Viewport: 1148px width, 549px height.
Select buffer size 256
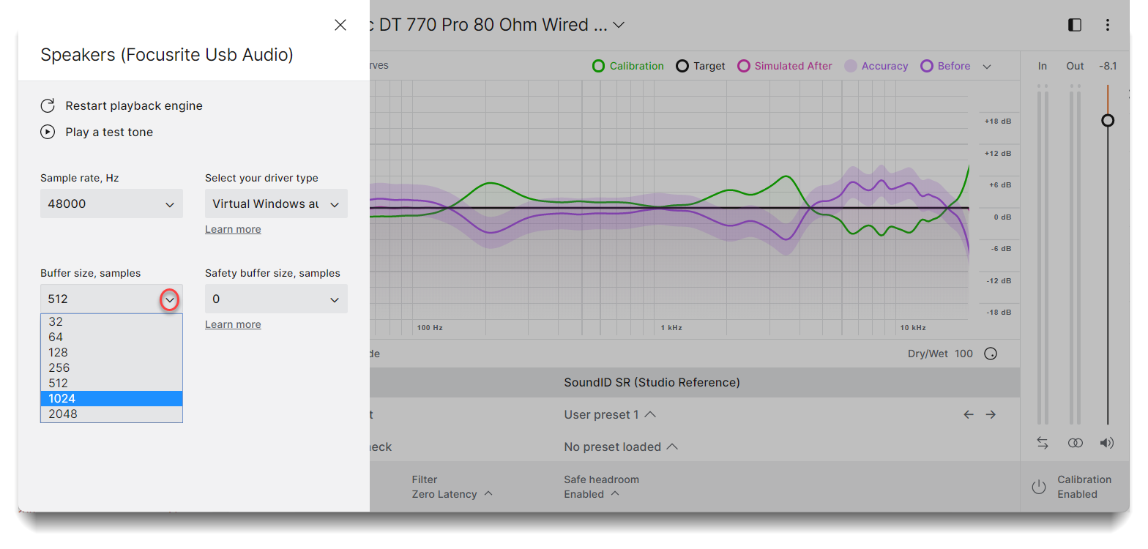(x=111, y=367)
